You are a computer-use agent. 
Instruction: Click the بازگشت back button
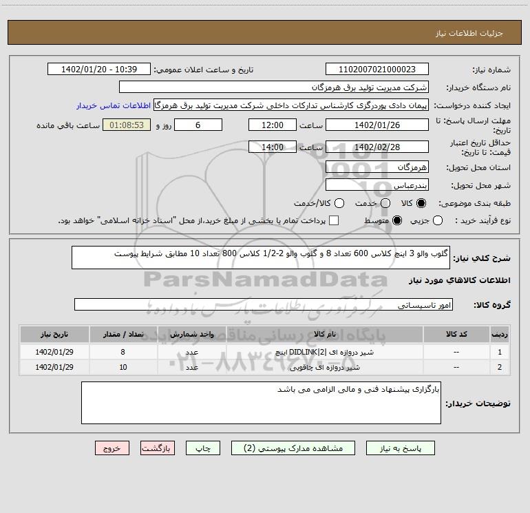158,448
